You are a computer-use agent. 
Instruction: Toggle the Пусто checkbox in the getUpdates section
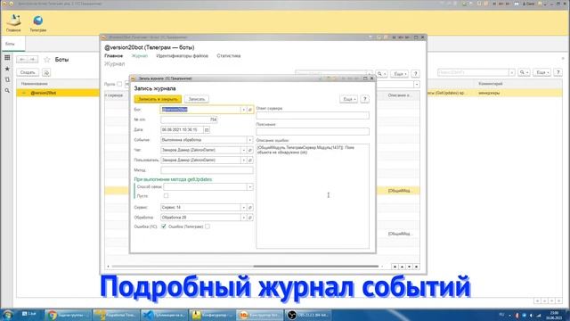(x=167, y=196)
